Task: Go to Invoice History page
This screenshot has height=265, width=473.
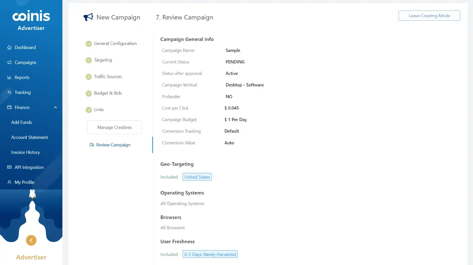Action: click(x=26, y=152)
